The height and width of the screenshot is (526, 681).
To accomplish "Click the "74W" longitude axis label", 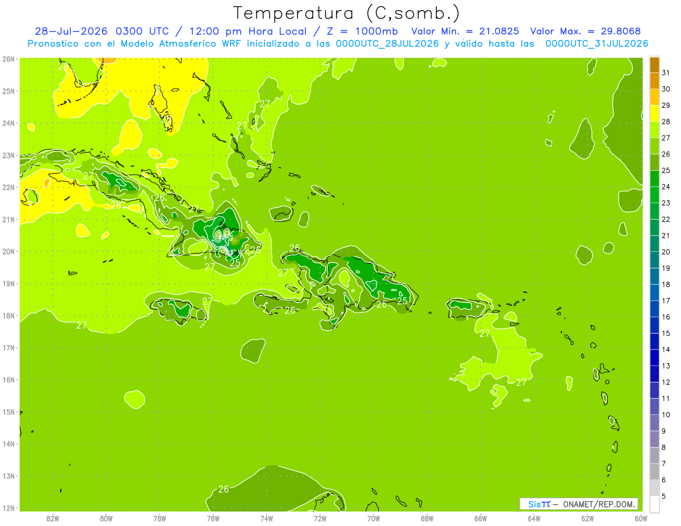I will (267, 519).
